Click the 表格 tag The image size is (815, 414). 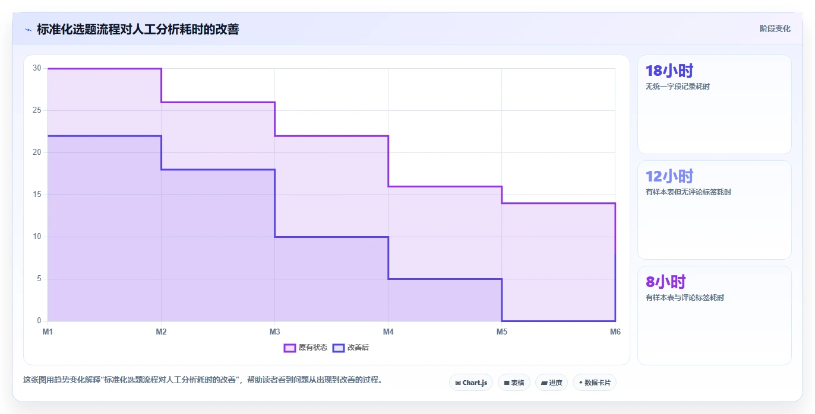(514, 383)
